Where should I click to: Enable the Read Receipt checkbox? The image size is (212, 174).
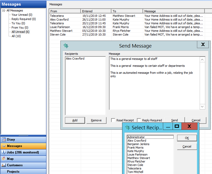113,120
